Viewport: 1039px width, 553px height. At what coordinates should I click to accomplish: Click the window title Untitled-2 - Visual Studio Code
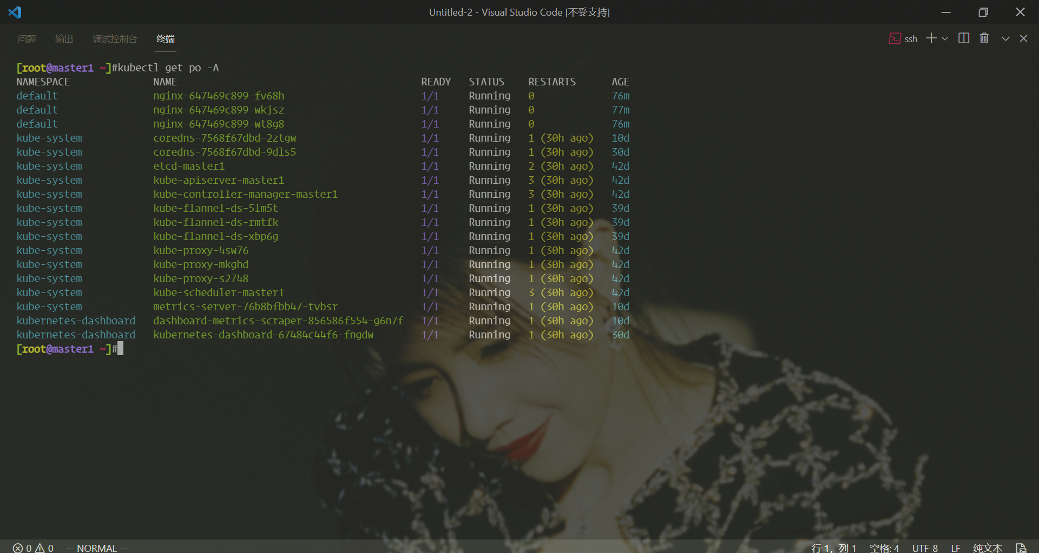(x=496, y=12)
